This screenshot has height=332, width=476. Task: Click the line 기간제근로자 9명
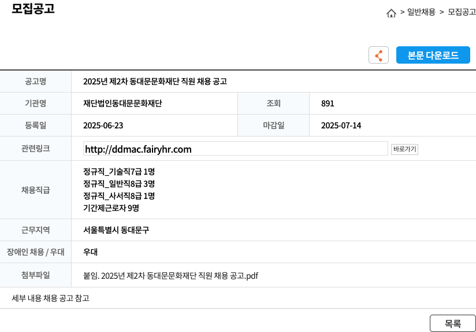click(111, 208)
